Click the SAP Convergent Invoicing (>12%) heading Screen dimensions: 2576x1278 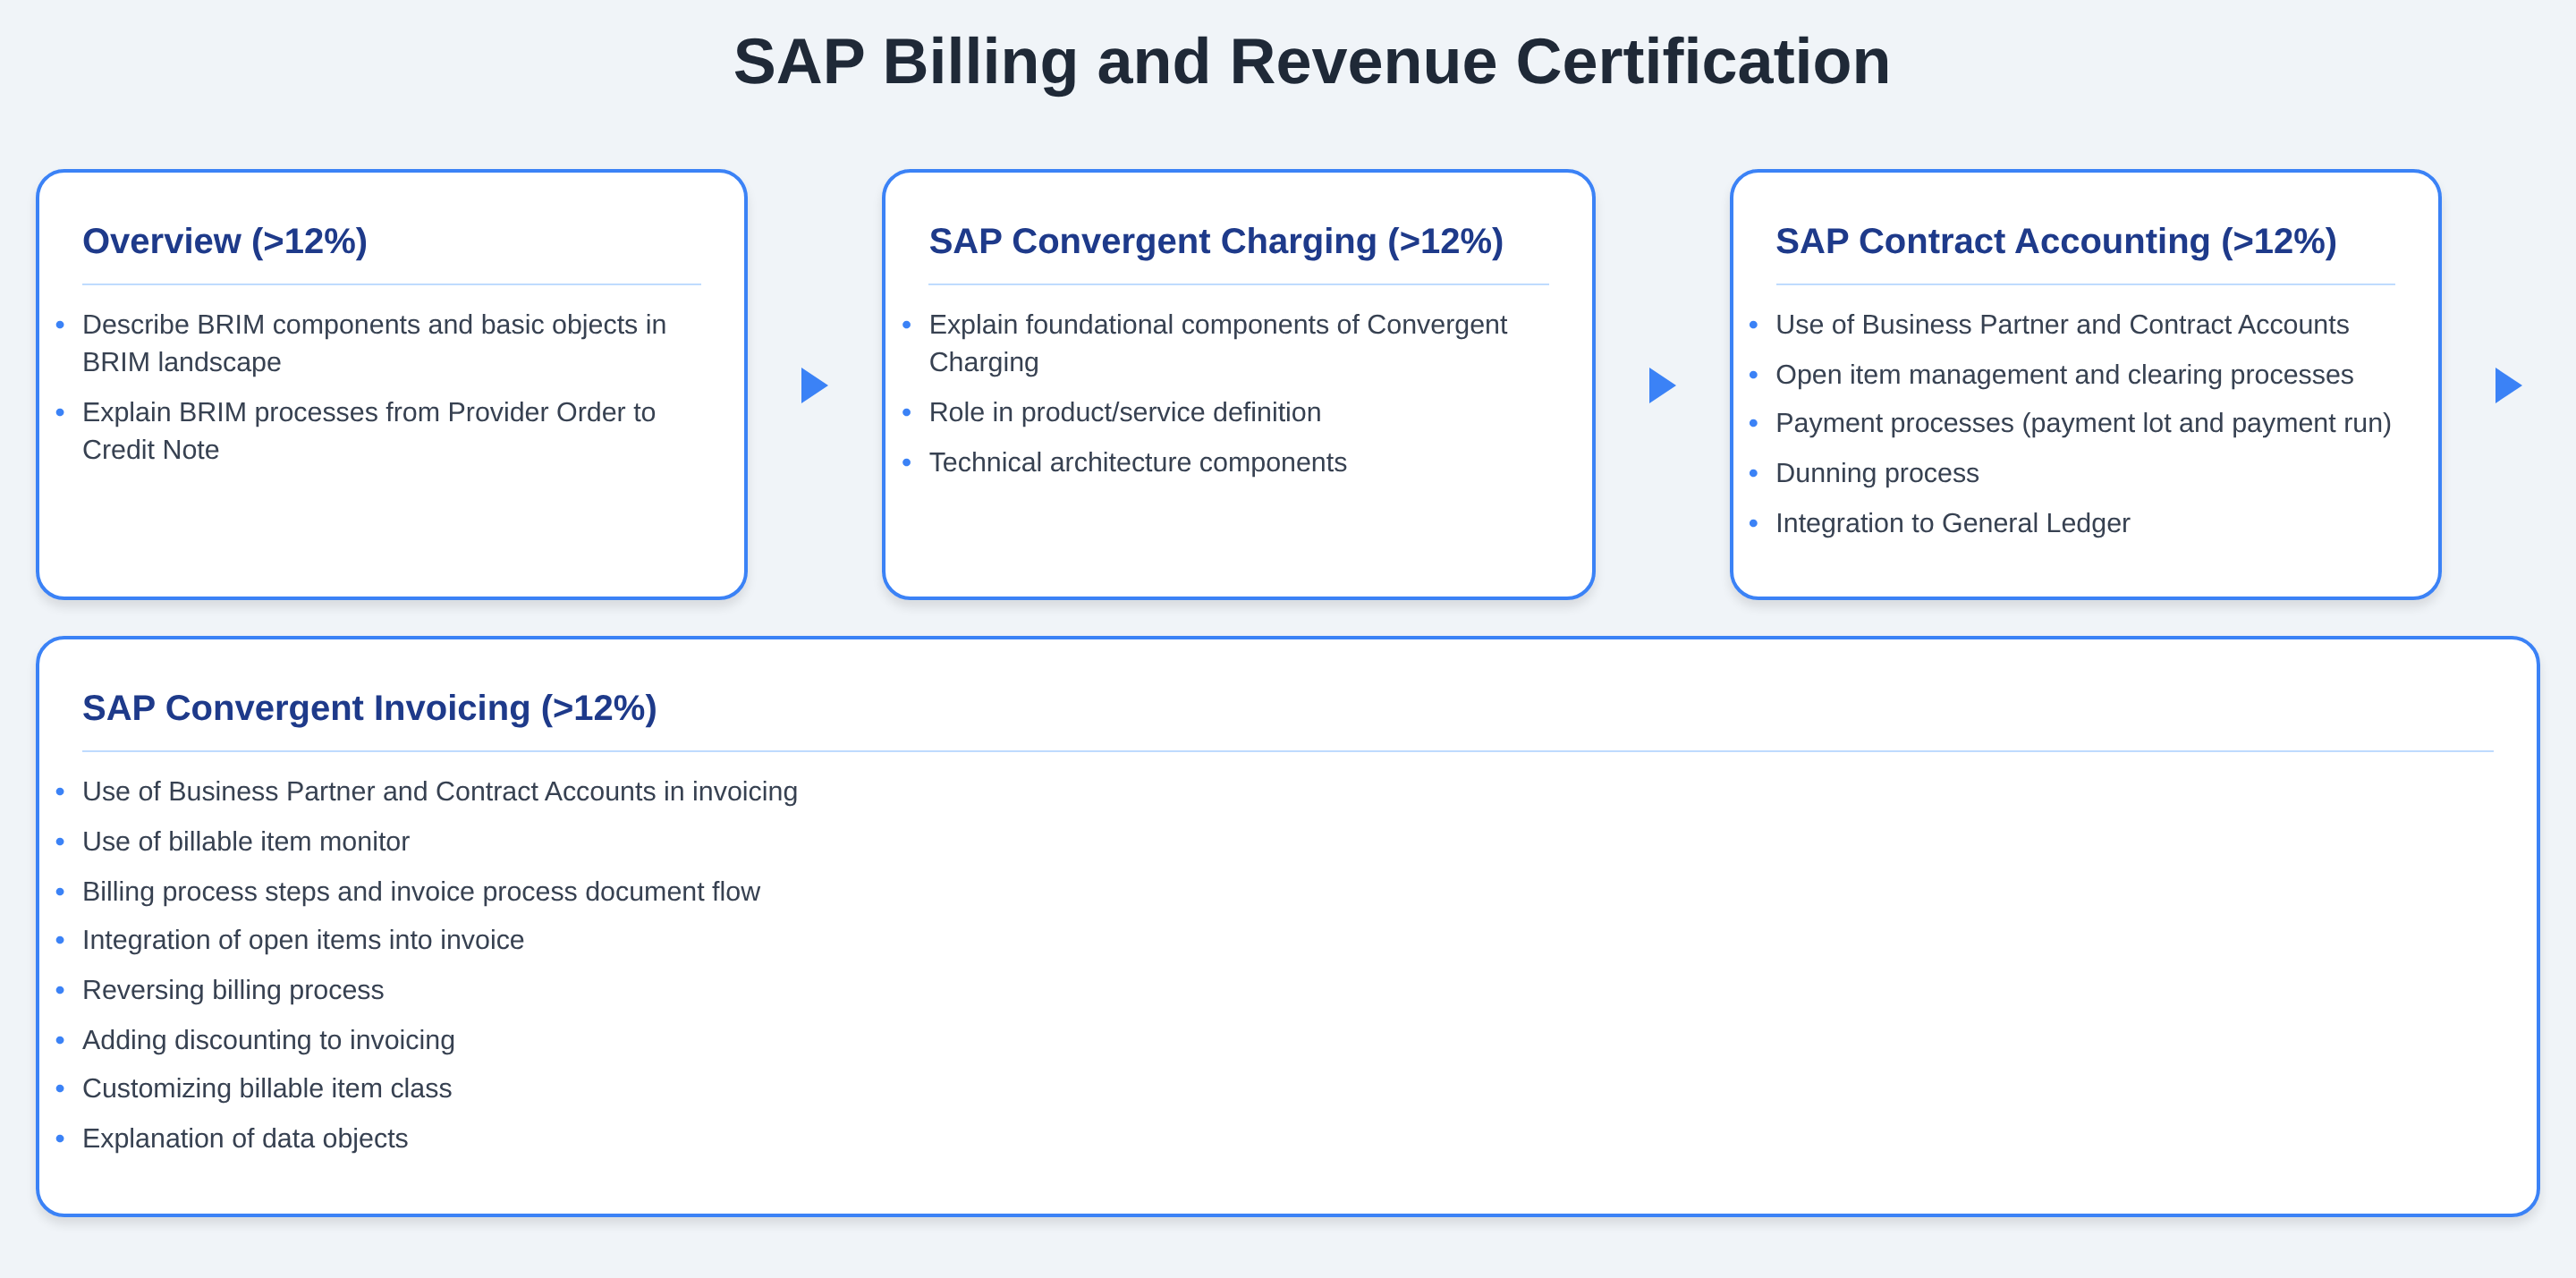click(x=369, y=708)
